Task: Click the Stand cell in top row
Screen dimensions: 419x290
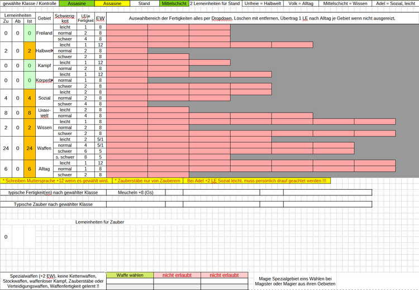Action: point(144,3)
